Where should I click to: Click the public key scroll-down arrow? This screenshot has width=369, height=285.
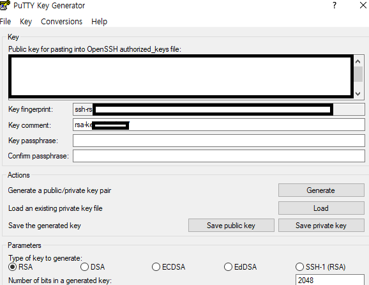pyautogui.click(x=358, y=93)
